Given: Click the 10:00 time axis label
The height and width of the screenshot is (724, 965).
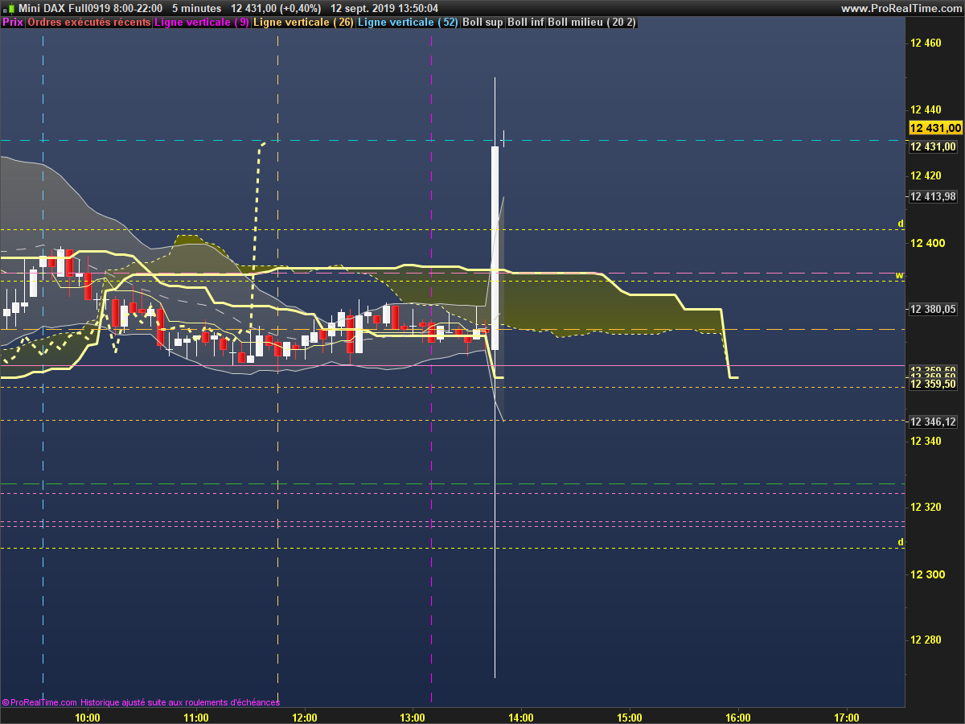Looking at the screenshot, I should [x=87, y=718].
